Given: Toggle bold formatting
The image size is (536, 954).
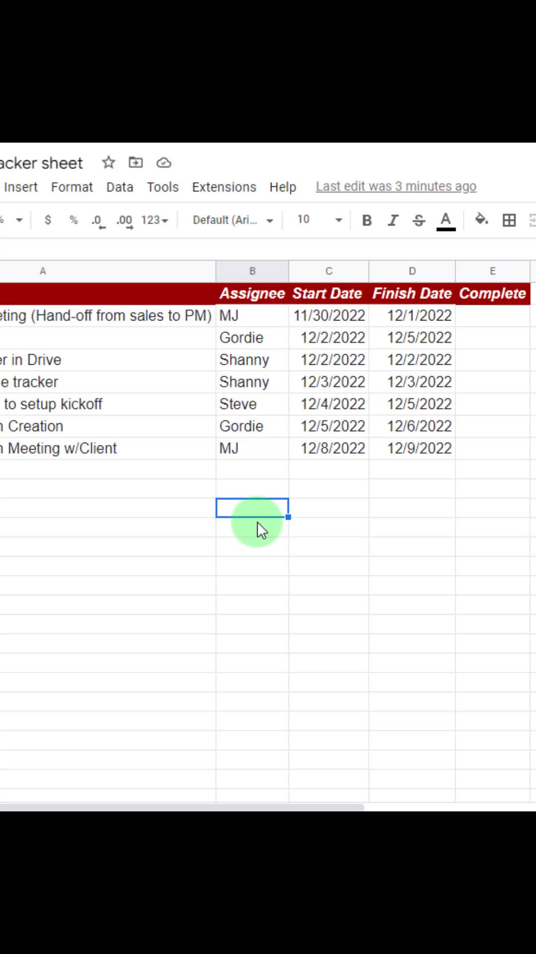Looking at the screenshot, I should (x=367, y=220).
